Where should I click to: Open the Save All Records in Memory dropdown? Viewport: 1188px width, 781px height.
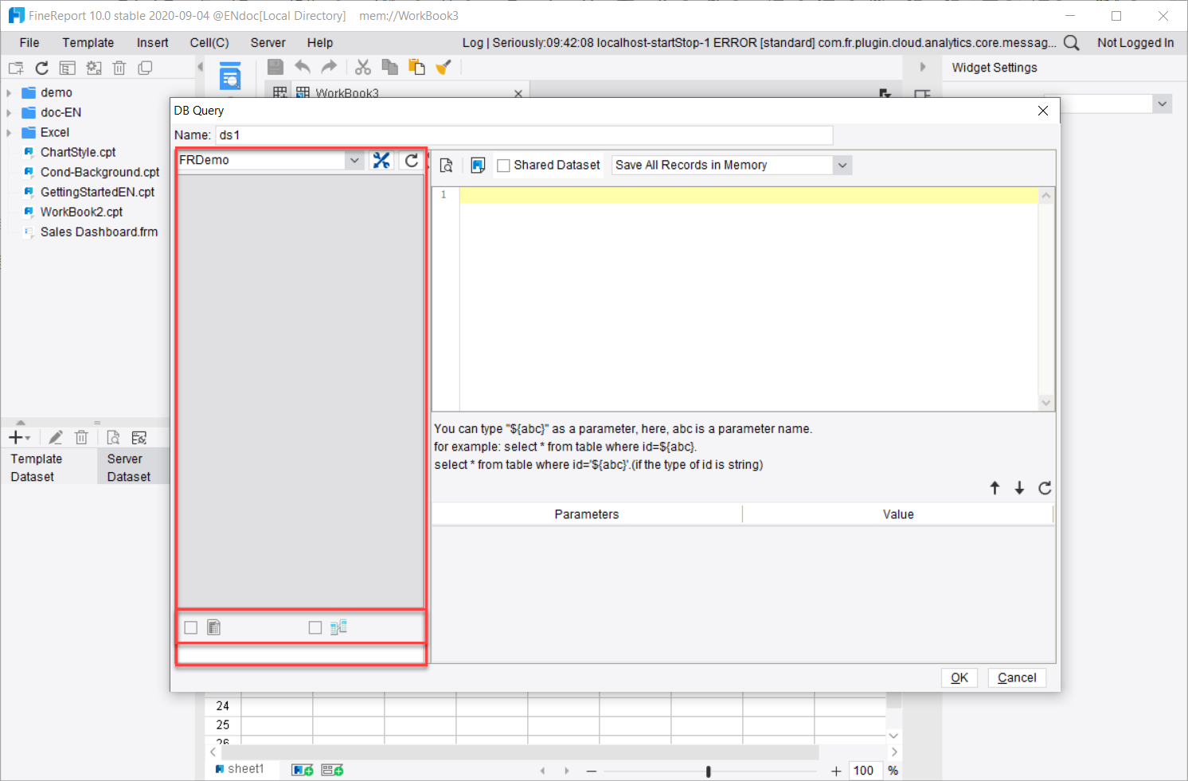pyautogui.click(x=842, y=165)
